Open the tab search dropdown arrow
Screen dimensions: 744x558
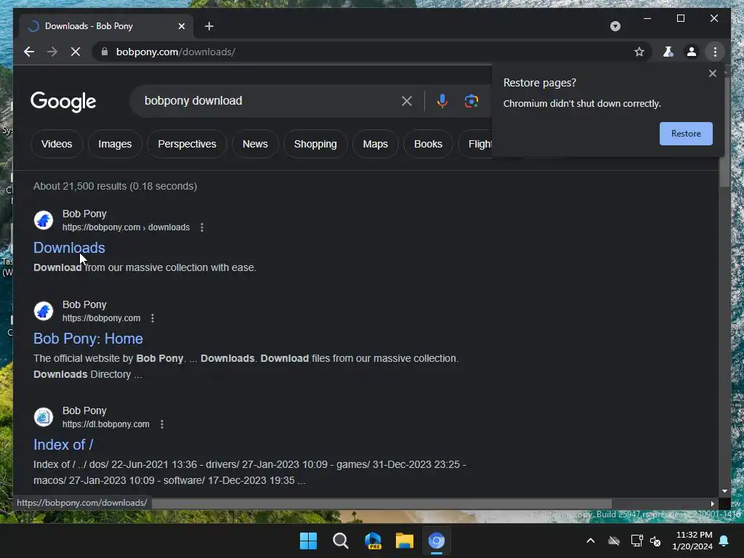click(615, 26)
